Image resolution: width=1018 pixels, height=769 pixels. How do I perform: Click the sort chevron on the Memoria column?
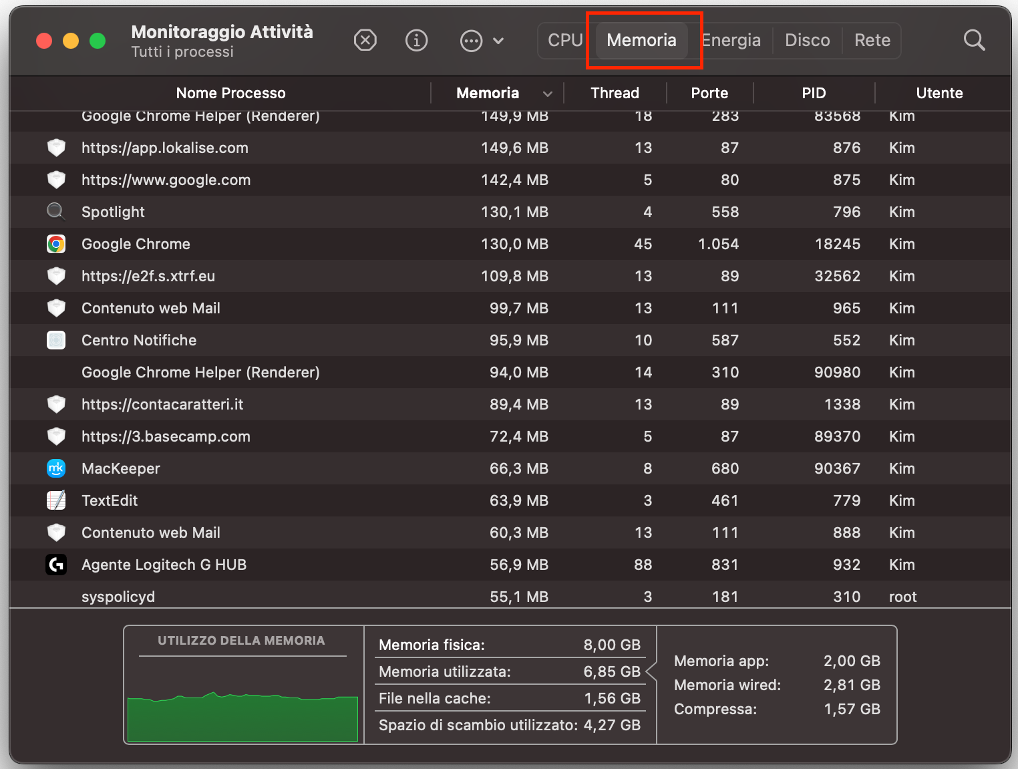pos(547,93)
